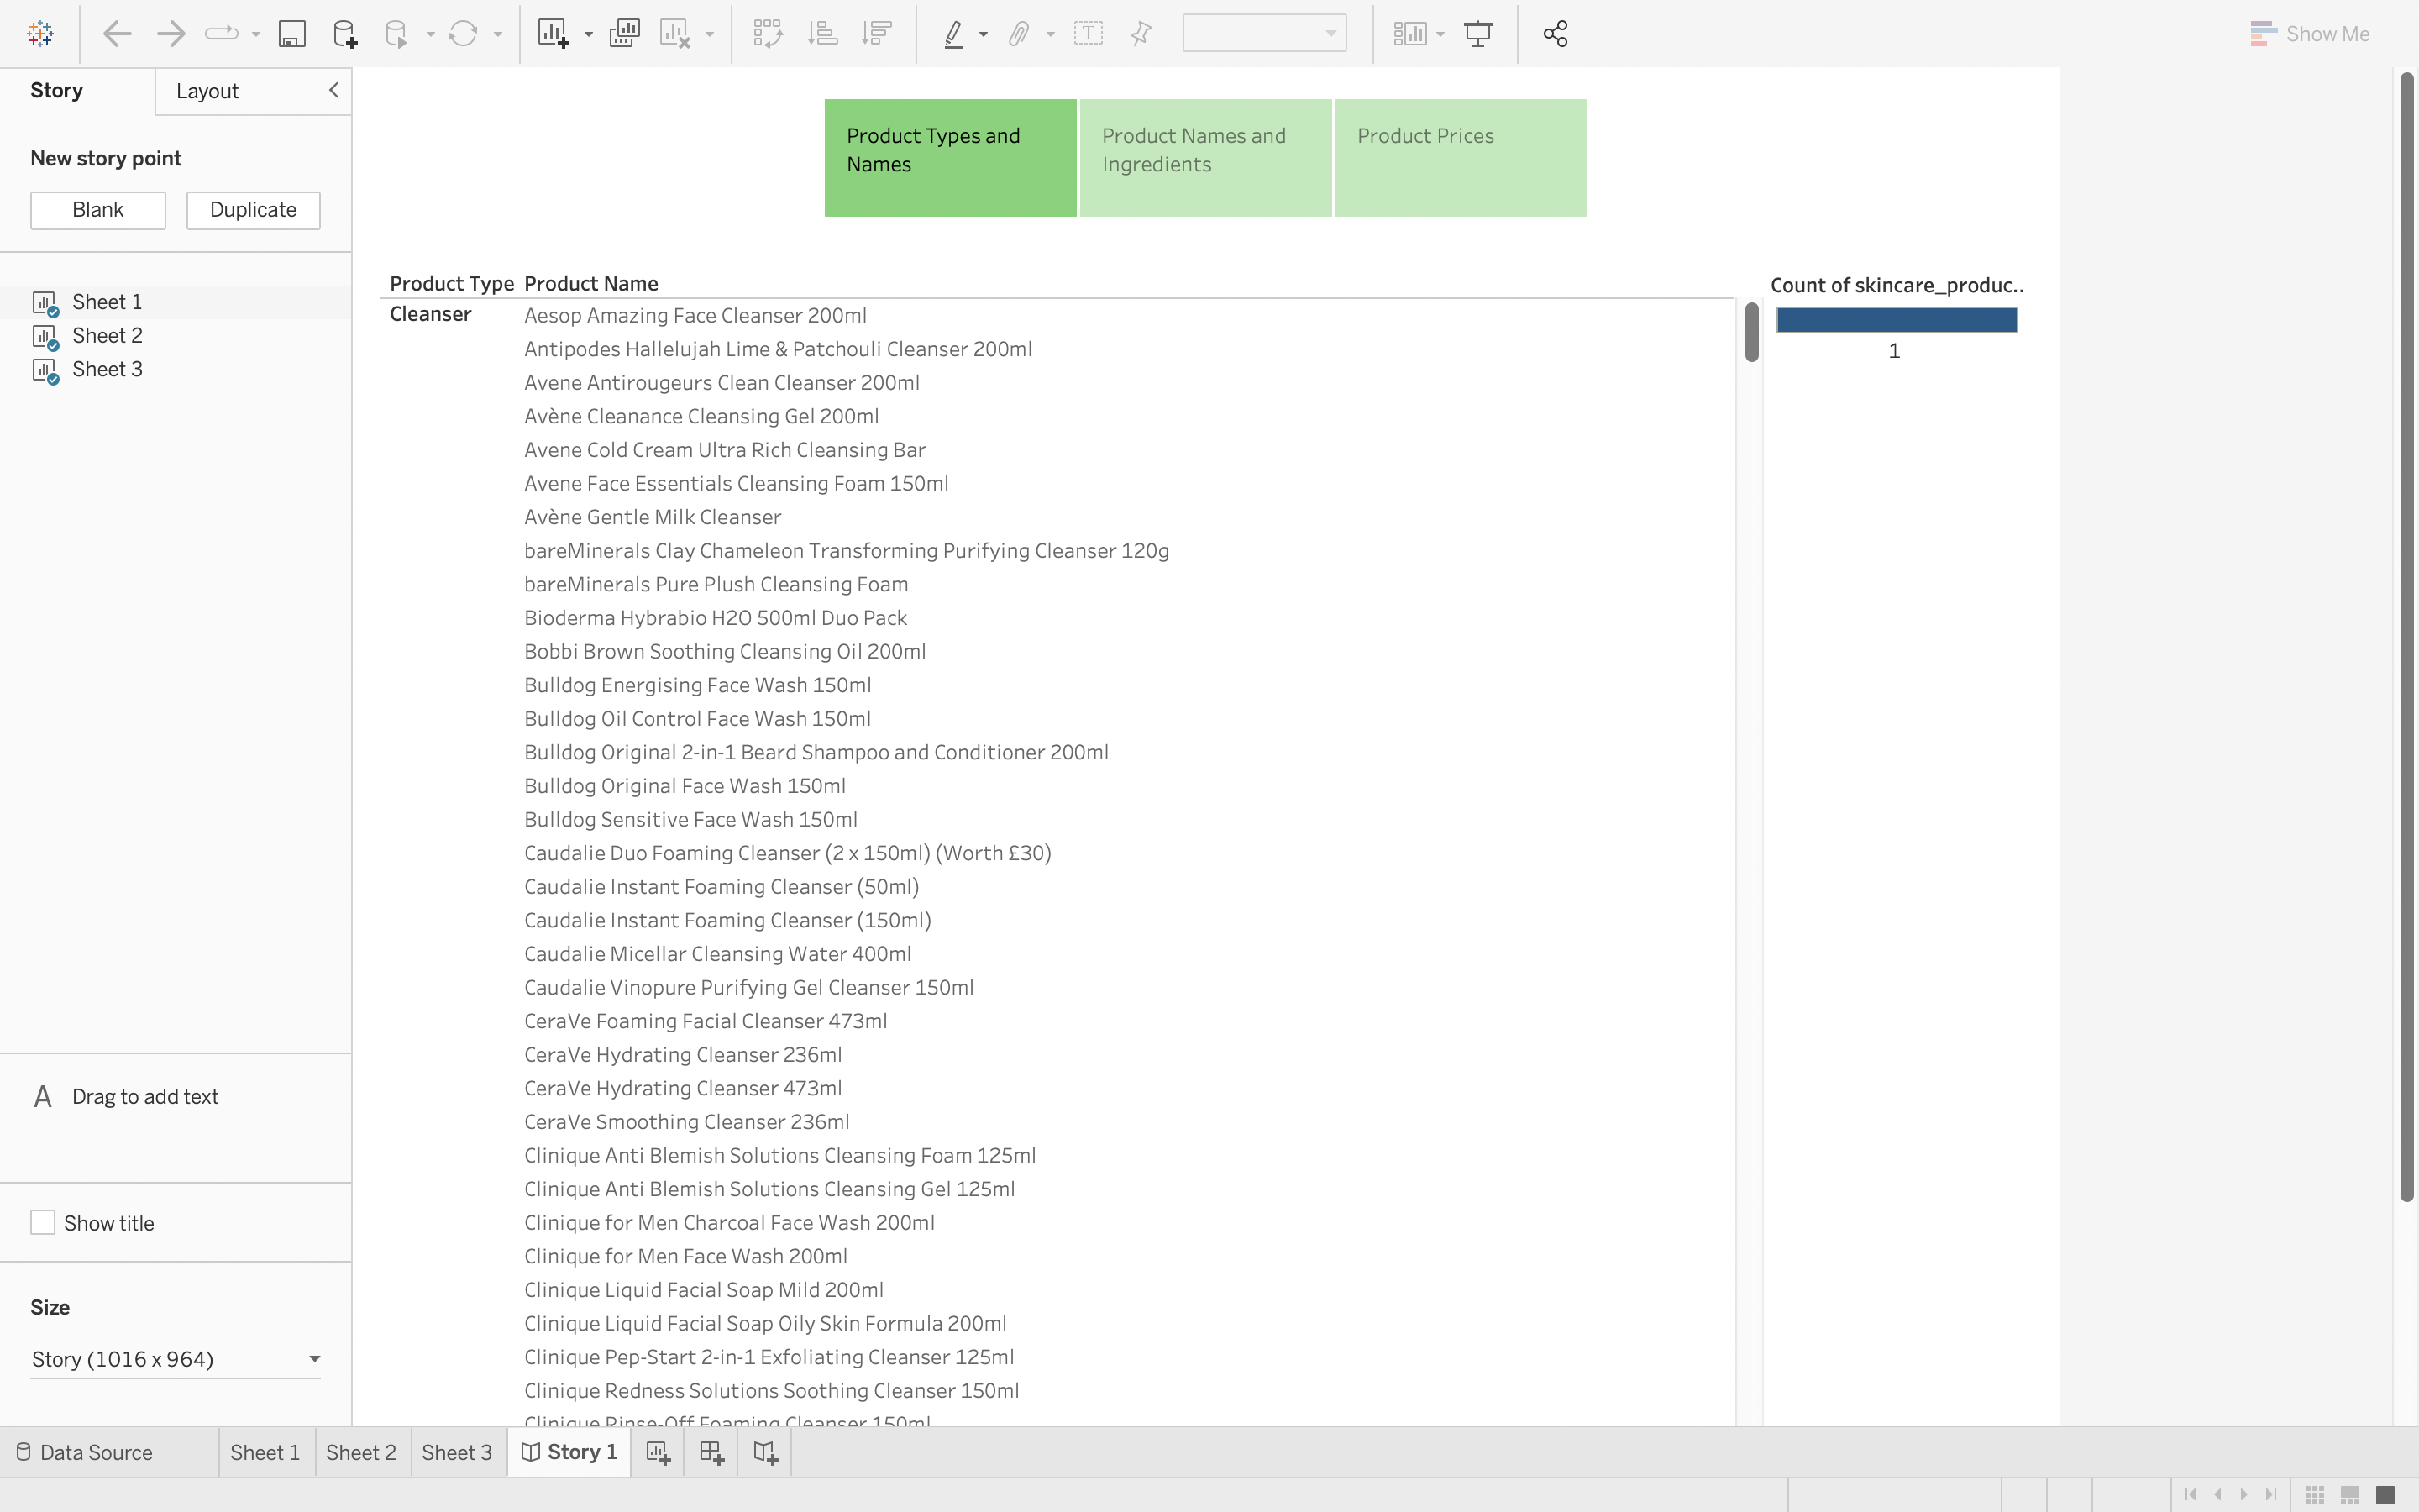Select Product Types and Names story point
2419x1512 pixels.
click(951, 157)
